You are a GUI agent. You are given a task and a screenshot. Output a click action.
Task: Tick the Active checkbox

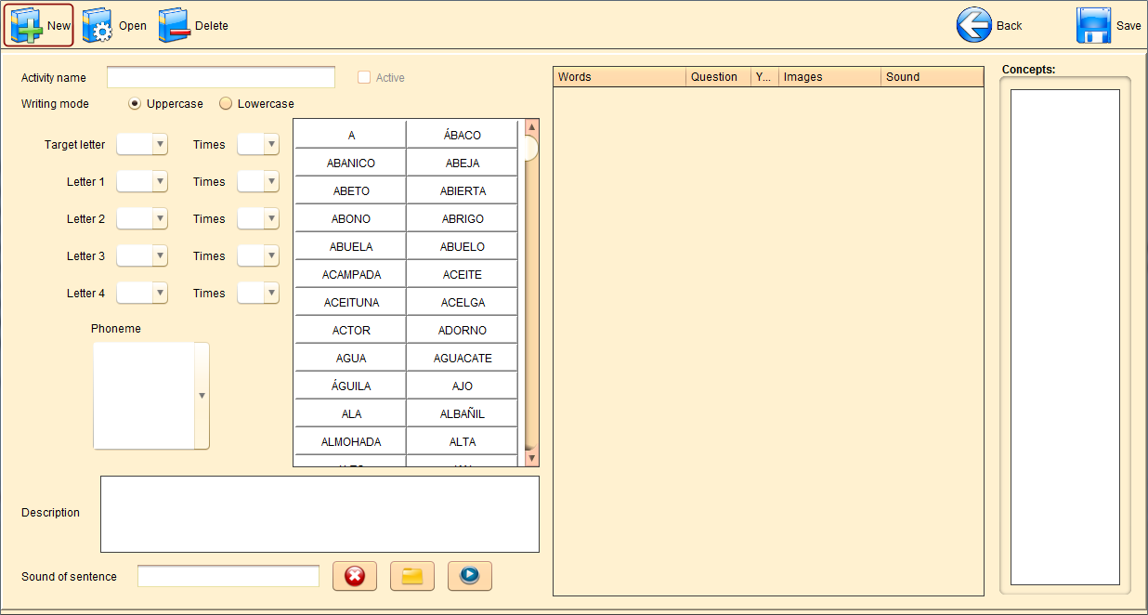(364, 77)
